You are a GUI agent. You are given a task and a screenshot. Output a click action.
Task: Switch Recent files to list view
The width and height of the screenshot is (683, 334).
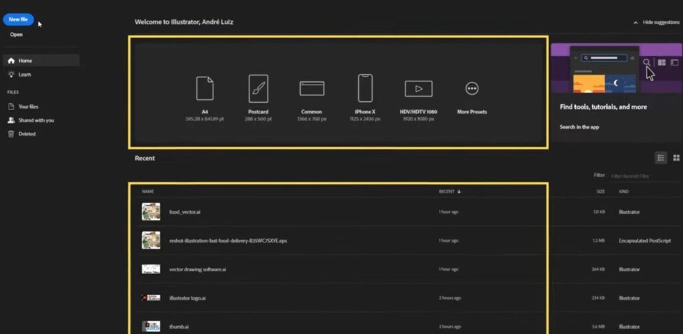point(661,157)
